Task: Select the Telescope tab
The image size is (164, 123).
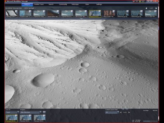Action: (75, 4)
